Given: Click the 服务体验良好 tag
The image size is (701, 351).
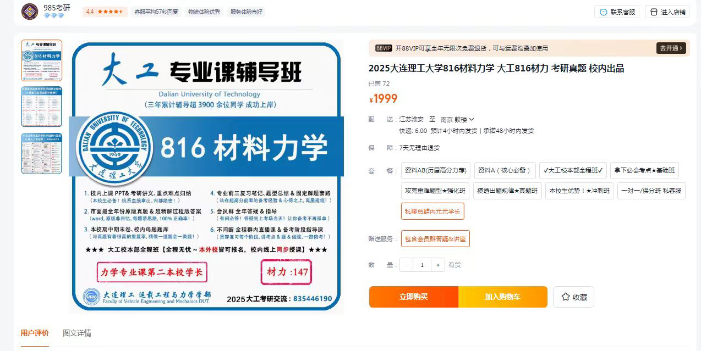Looking at the screenshot, I should 247,12.
